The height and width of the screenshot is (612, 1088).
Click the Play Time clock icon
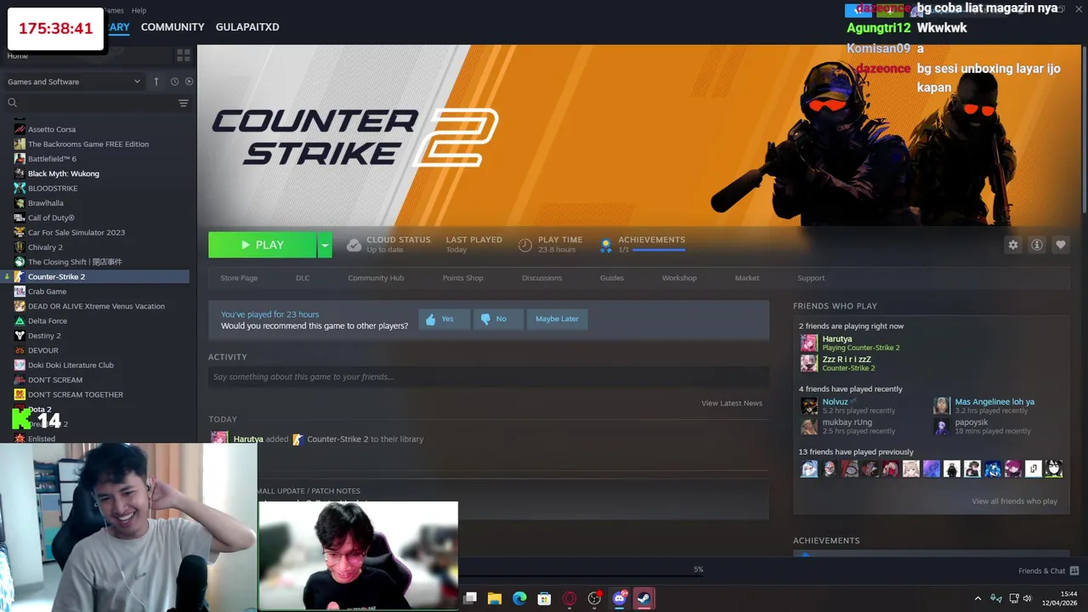[x=525, y=245]
